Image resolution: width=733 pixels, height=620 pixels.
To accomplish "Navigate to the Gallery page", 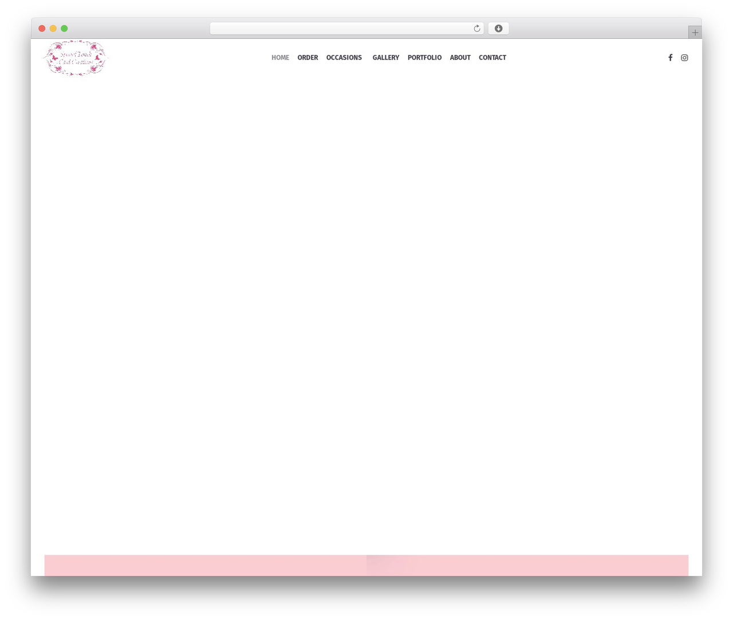I will [x=385, y=58].
